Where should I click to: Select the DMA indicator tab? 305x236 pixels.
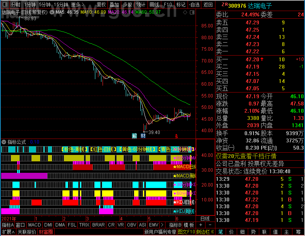[x=60, y=225]
